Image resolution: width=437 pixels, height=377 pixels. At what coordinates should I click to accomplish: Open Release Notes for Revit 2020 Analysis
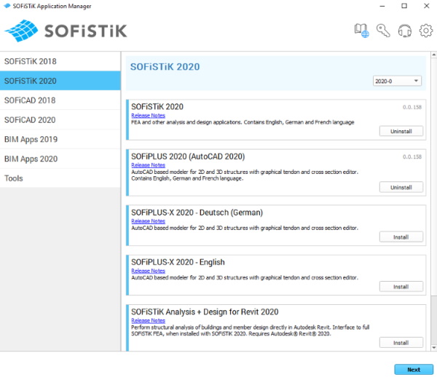tap(148, 320)
